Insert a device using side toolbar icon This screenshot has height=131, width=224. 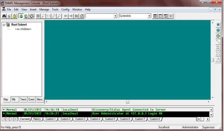(x=218, y=24)
